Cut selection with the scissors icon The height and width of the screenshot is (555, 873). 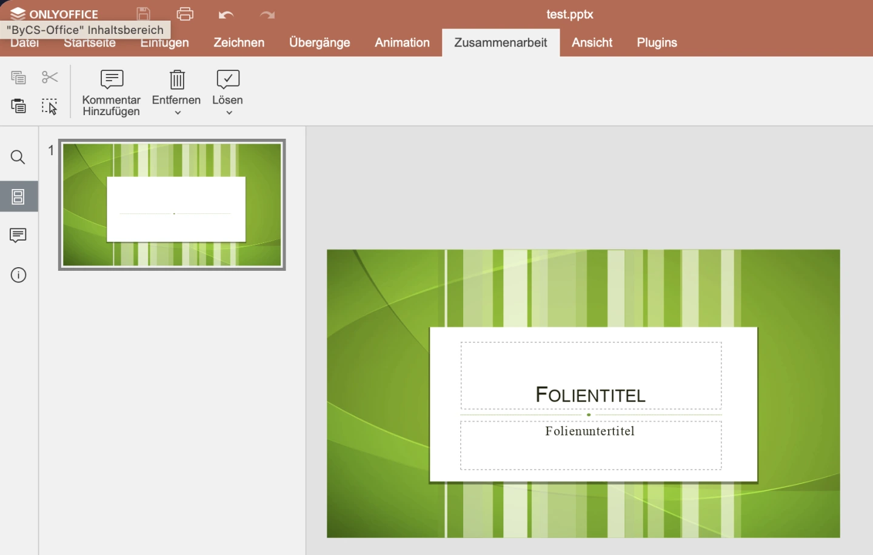[50, 78]
